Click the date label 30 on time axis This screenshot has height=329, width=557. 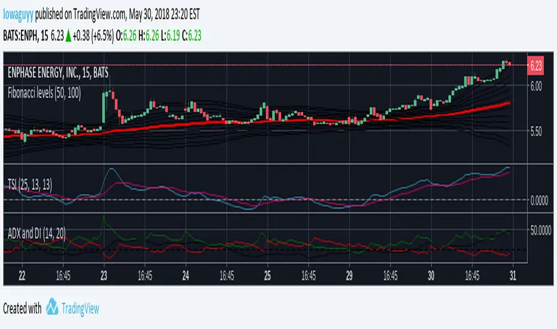(x=431, y=276)
